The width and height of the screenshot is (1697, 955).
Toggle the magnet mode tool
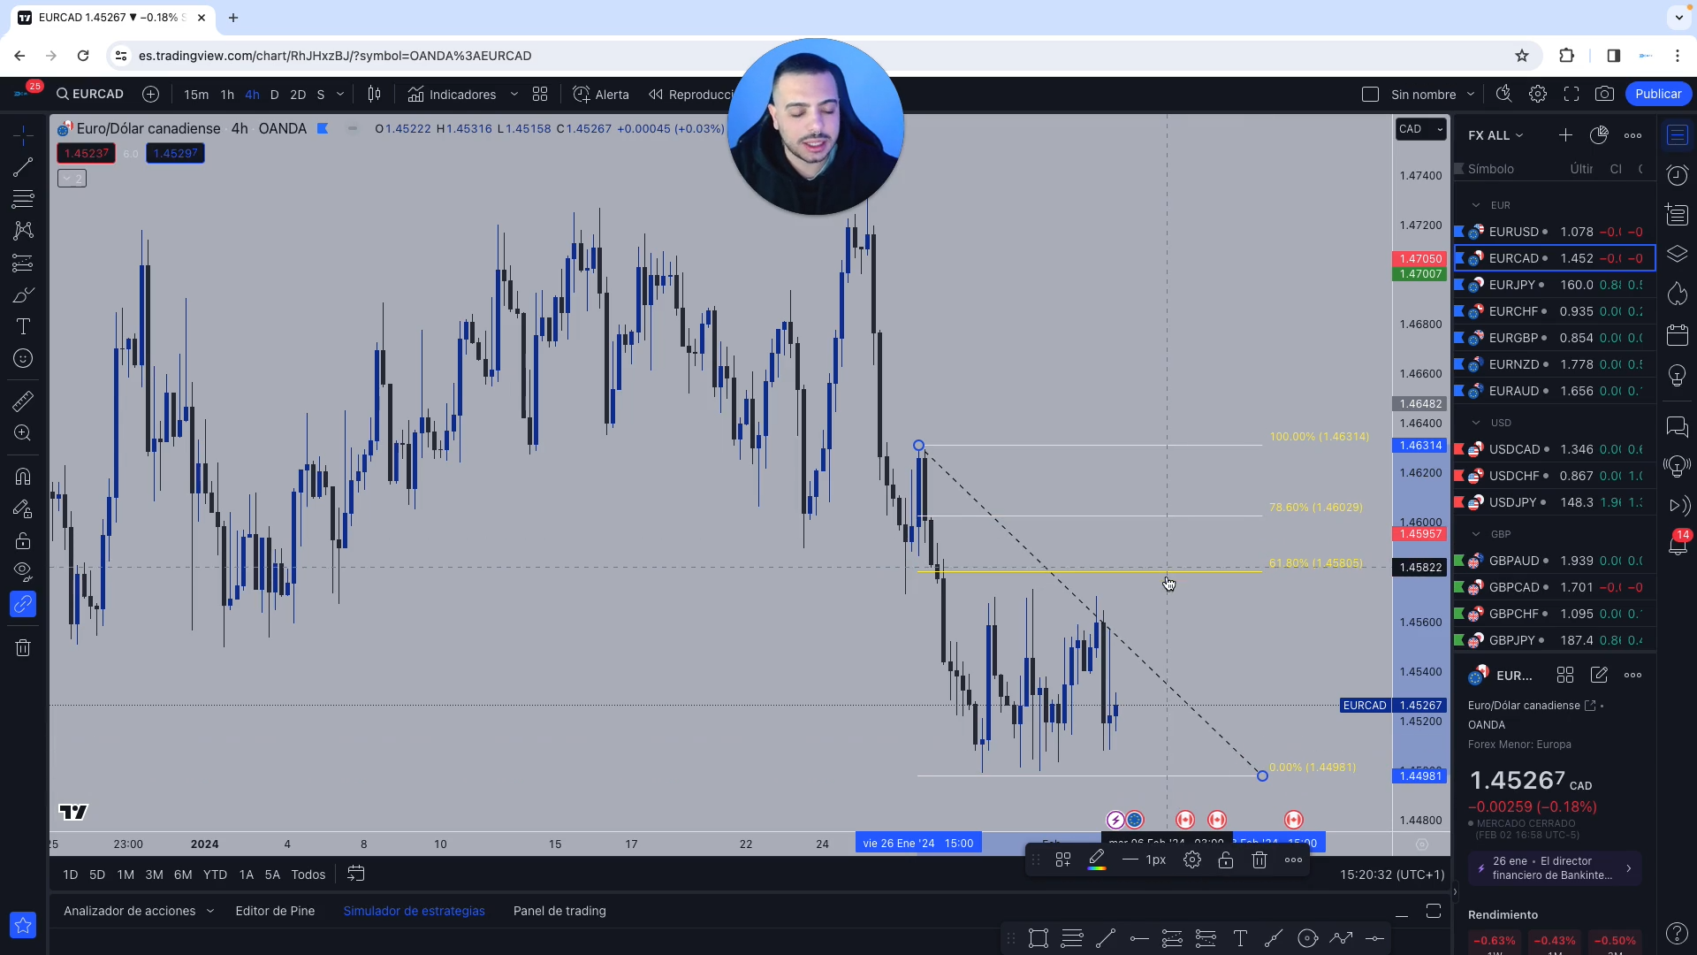point(23,477)
